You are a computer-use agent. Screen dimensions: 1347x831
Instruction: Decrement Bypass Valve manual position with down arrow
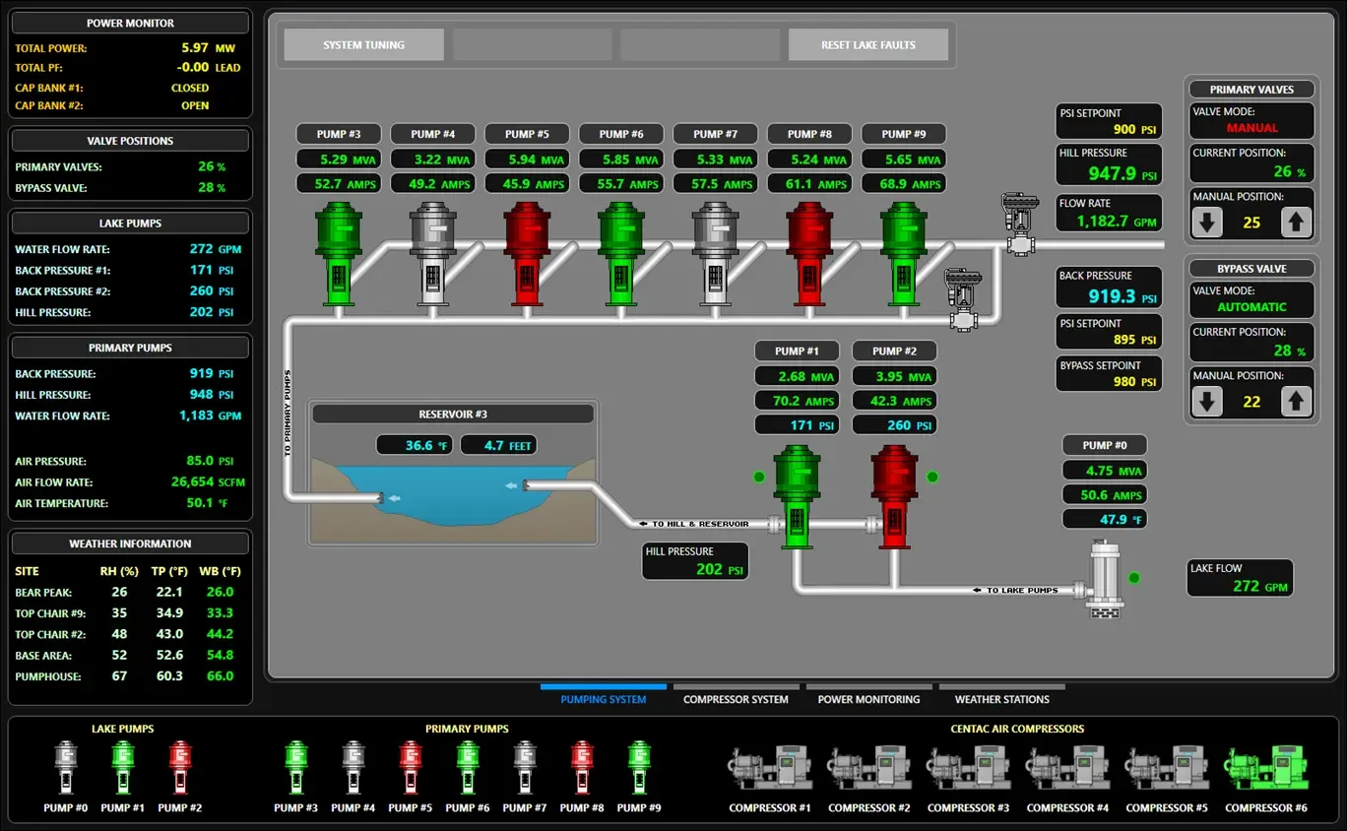click(x=1207, y=402)
